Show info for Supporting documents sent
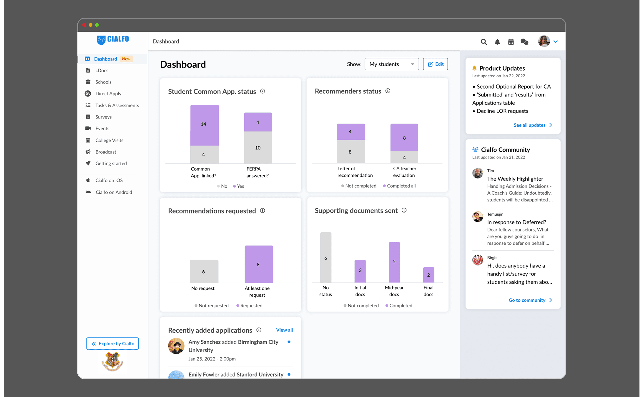The height and width of the screenshot is (397, 643). coord(404,210)
